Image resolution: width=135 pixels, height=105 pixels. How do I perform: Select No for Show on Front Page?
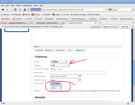52,69
